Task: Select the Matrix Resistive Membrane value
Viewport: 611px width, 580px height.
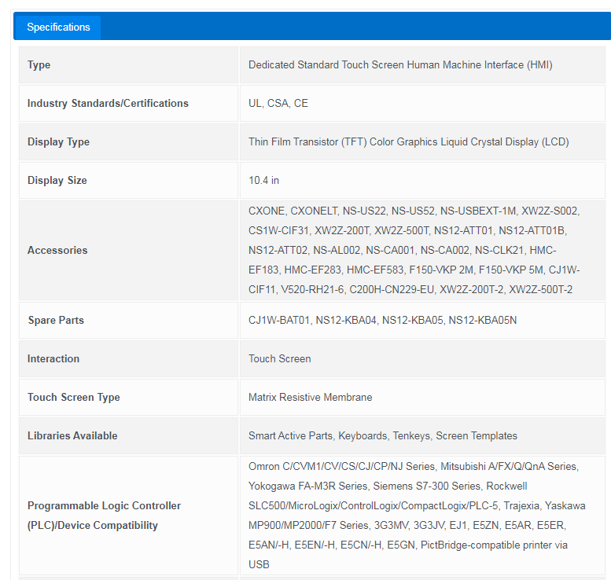Action: [x=310, y=398]
